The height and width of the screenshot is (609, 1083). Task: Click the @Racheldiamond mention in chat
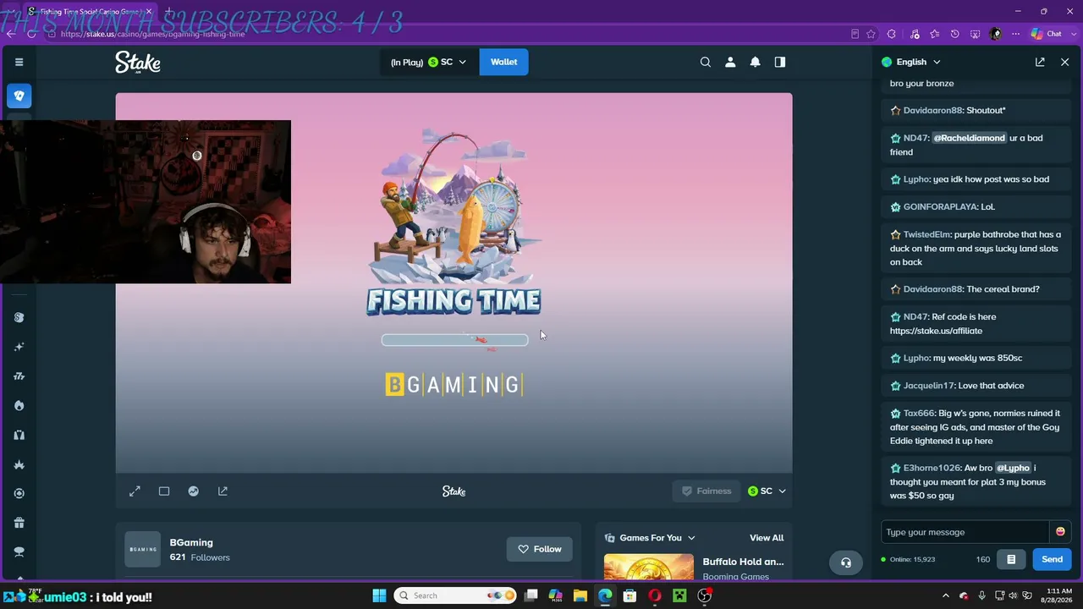(970, 138)
